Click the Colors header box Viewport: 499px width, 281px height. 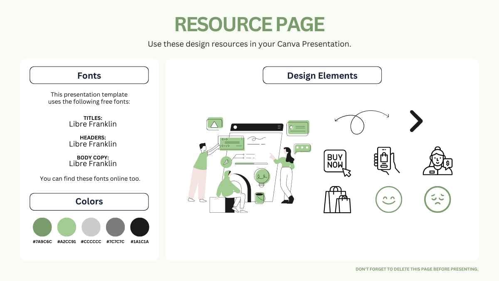click(89, 201)
